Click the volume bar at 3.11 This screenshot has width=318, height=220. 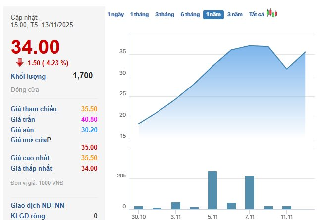click(x=176, y=205)
